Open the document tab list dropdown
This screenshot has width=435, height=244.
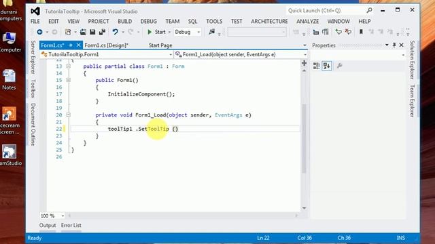point(304,45)
